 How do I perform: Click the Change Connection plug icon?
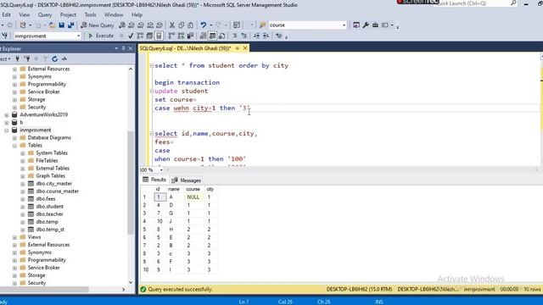coord(4,36)
